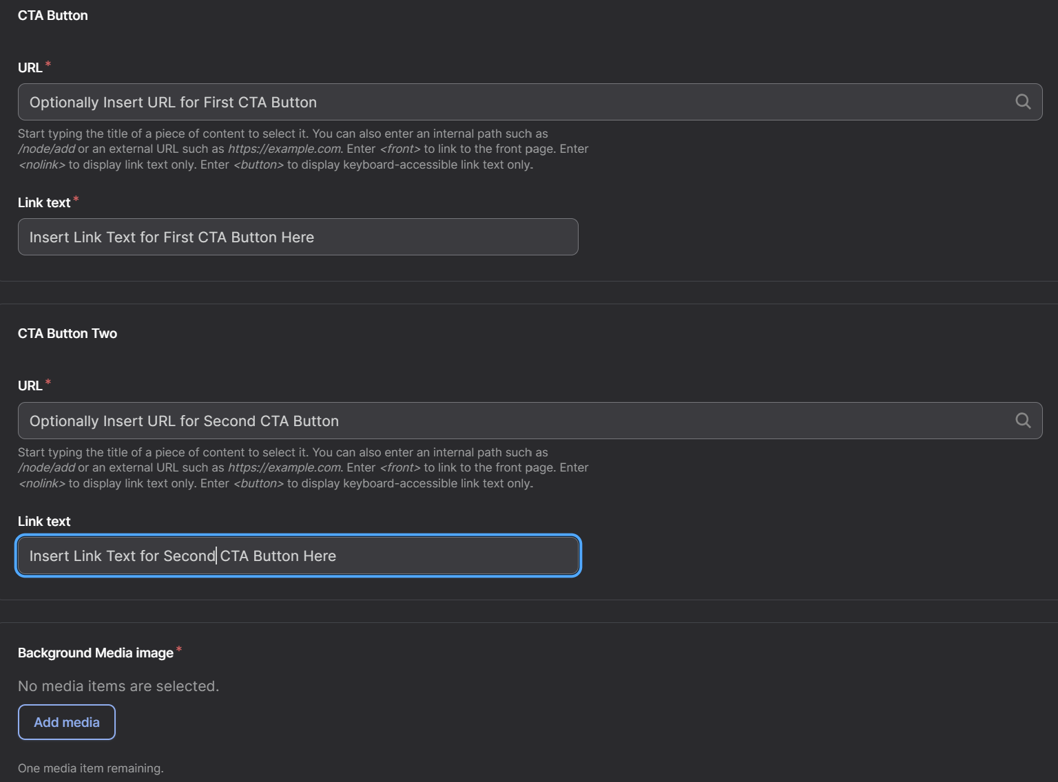Click help text under CTA Button Two URL field
The height and width of the screenshot is (782, 1058).
pos(303,467)
